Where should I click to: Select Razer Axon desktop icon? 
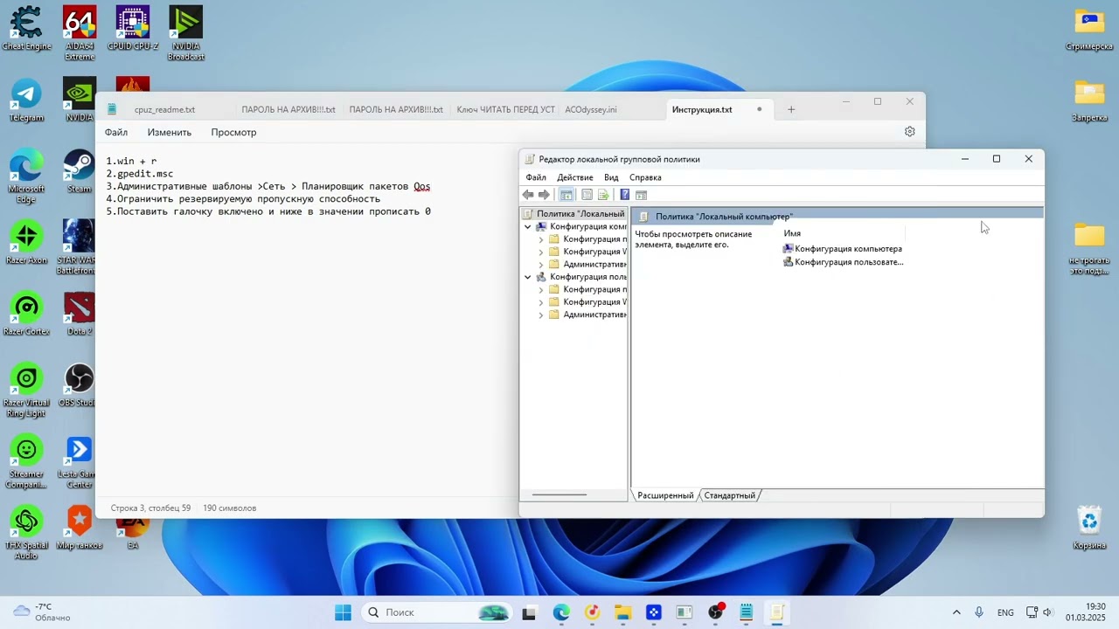pos(26,243)
